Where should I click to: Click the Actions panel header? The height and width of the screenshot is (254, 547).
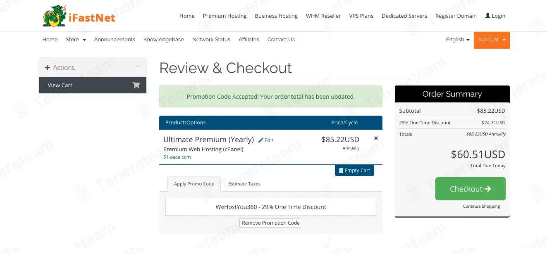(93, 67)
